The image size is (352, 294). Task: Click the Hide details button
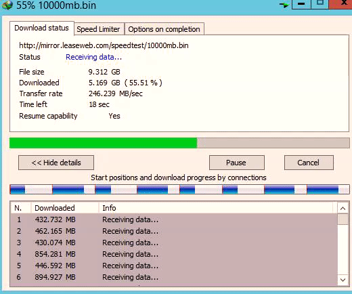(x=56, y=163)
